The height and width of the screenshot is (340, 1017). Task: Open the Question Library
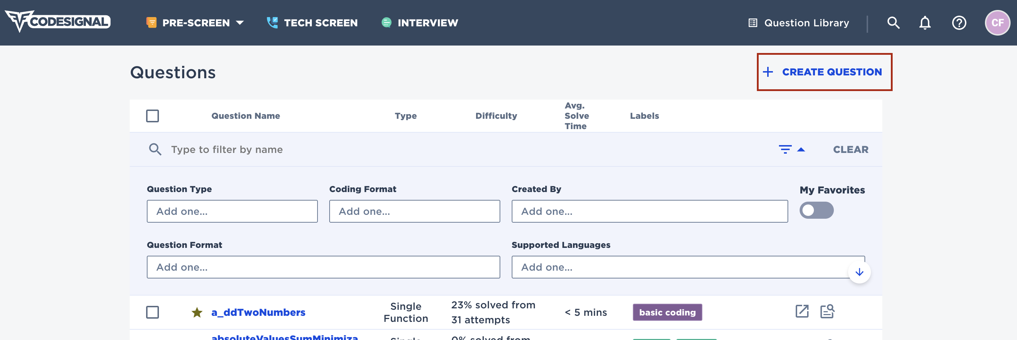(799, 23)
